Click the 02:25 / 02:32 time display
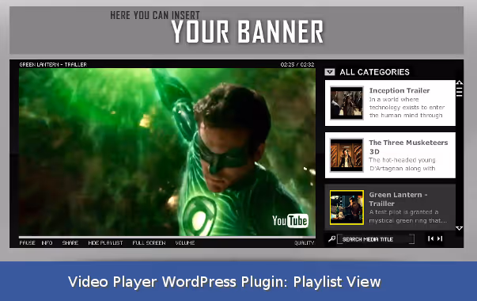The image size is (477, 301). click(x=297, y=65)
